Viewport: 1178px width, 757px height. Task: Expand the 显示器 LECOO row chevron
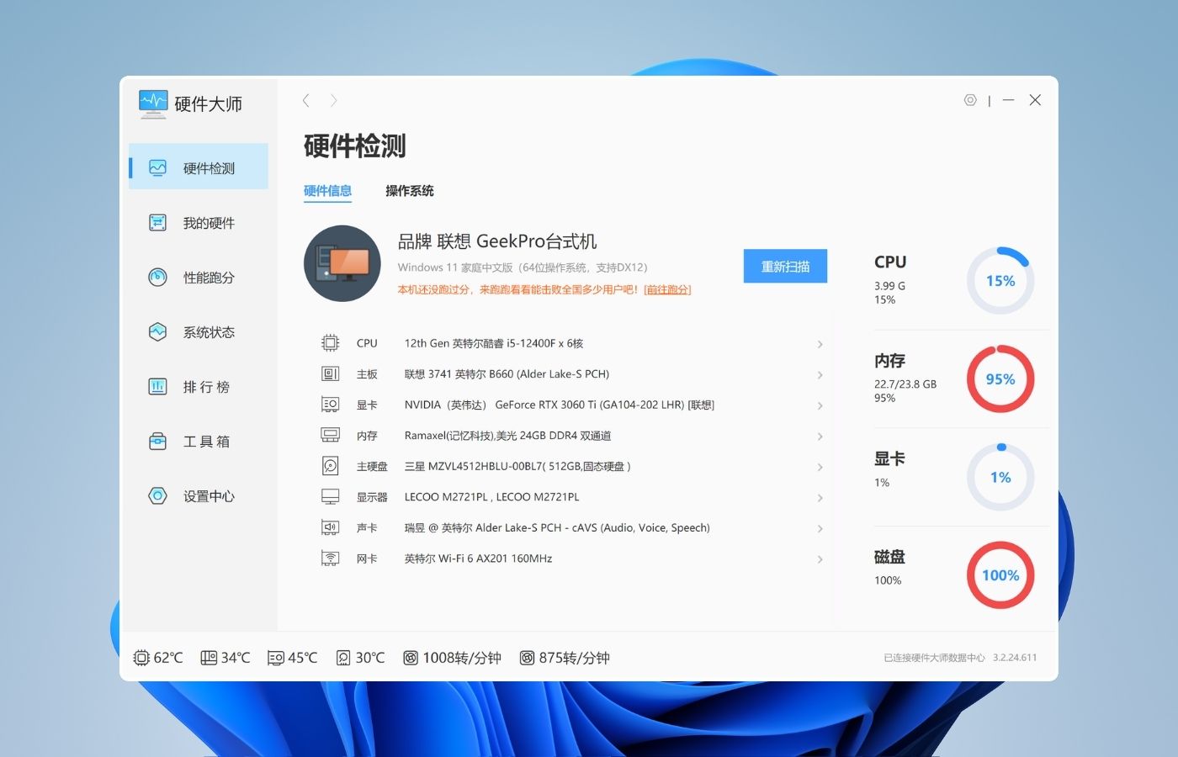tap(820, 498)
